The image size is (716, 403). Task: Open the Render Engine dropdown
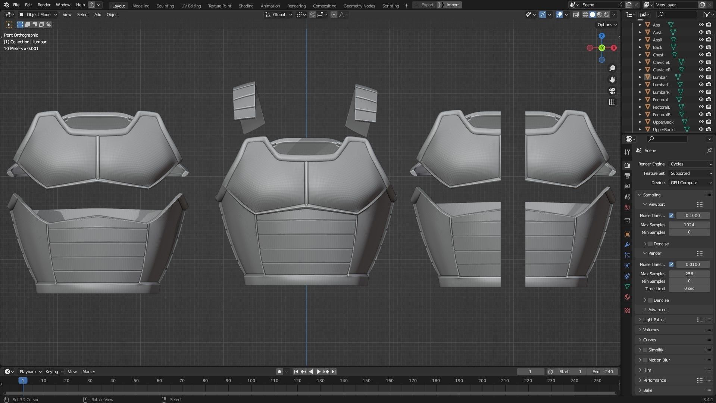pos(691,164)
